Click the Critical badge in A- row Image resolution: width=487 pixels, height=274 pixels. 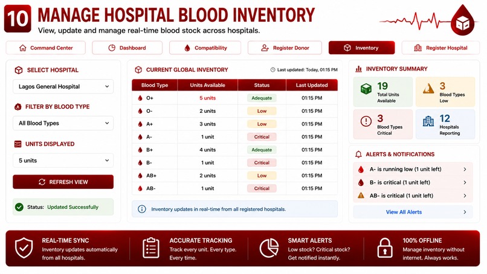(x=262, y=137)
